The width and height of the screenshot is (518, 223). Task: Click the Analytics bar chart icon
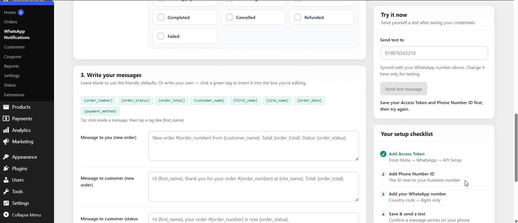(x=6, y=130)
